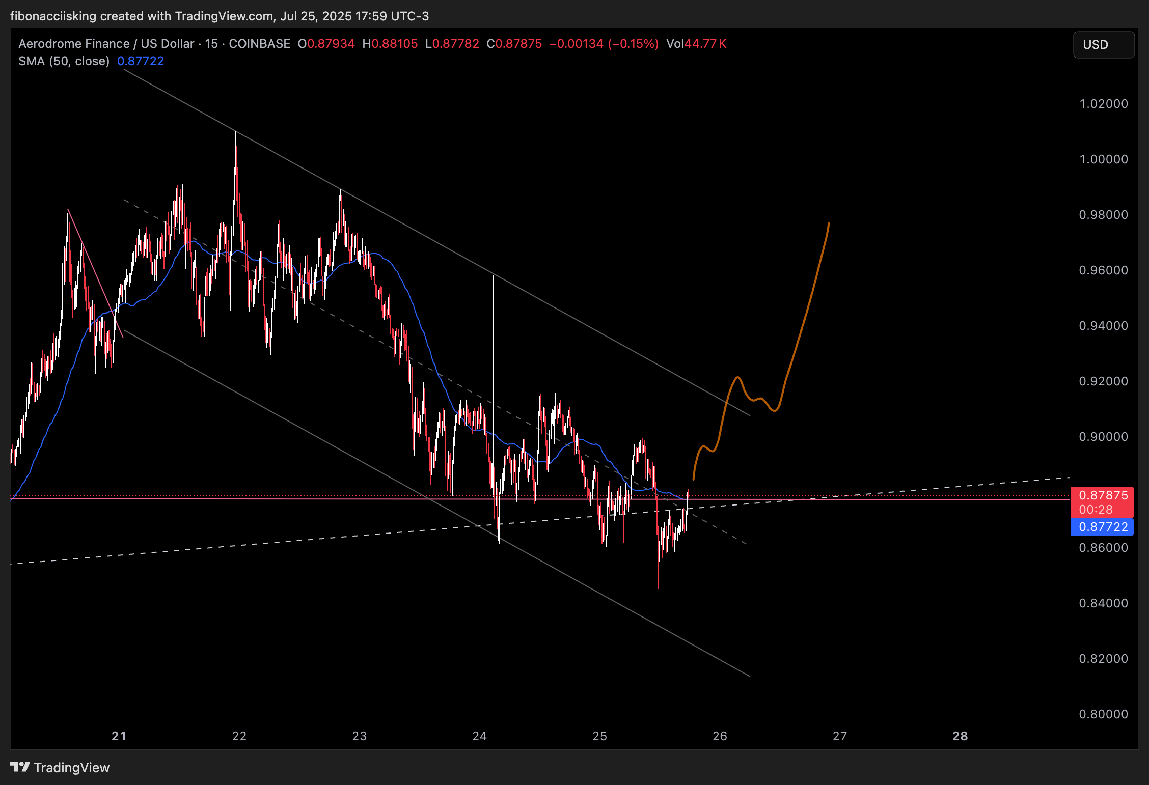Click the SMA value 0.87722 in legend
1149x785 pixels.
(141, 61)
